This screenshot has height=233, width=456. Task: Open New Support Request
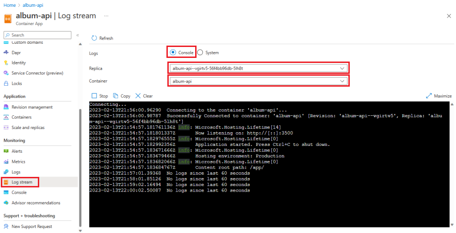[x=32, y=227]
